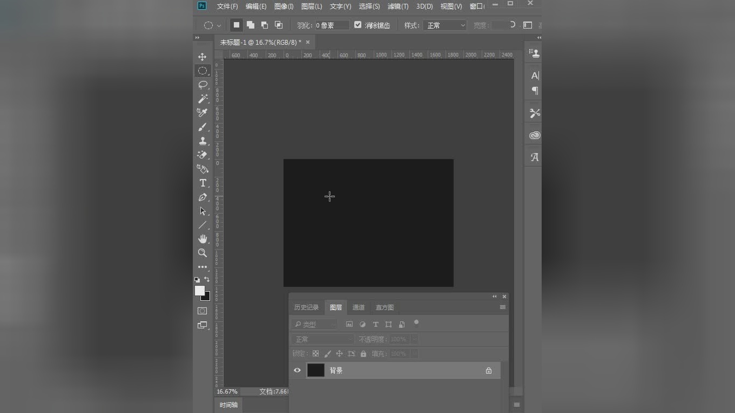
Task: Filter layers by adjustment layer icon
Action: coord(362,324)
